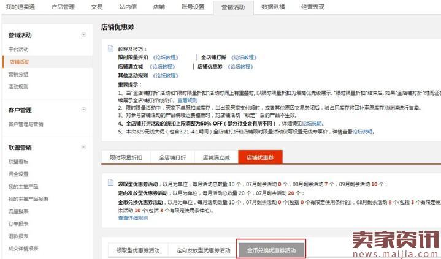The width and height of the screenshot is (441, 259).
Task: Open 论坛教程 link for 其他活动规则
Action: point(166,75)
